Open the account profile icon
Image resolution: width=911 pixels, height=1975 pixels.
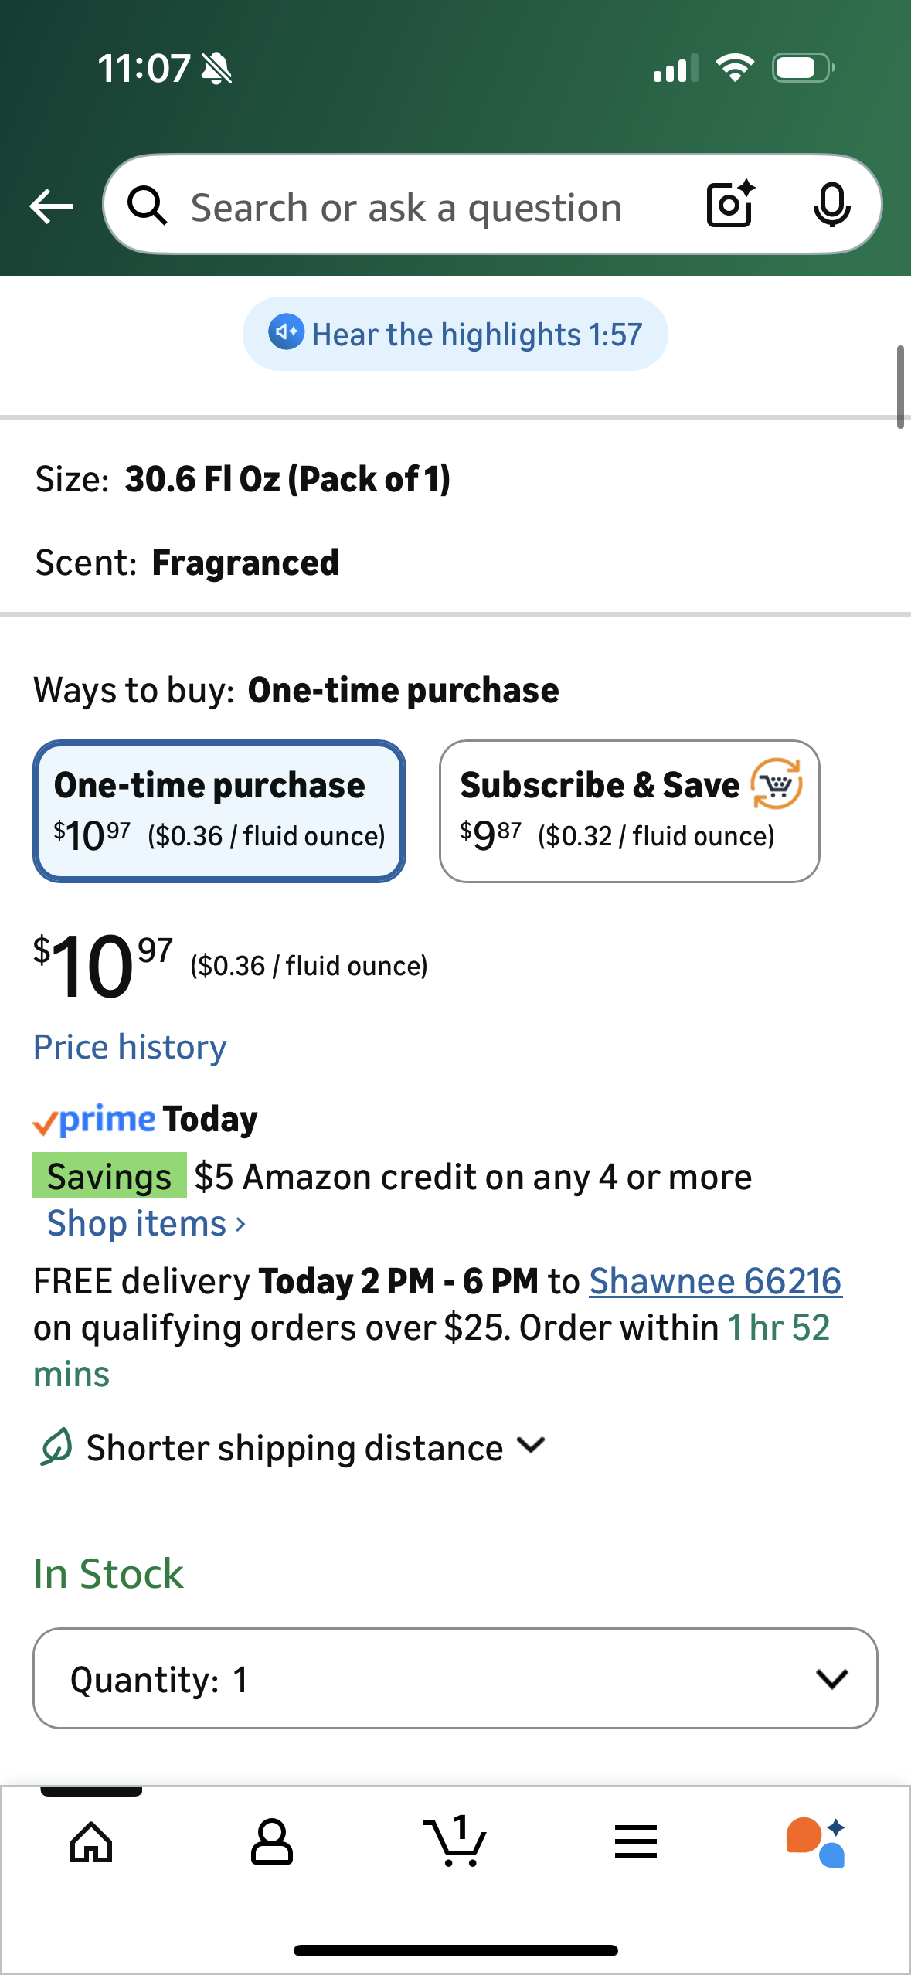click(272, 1842)
